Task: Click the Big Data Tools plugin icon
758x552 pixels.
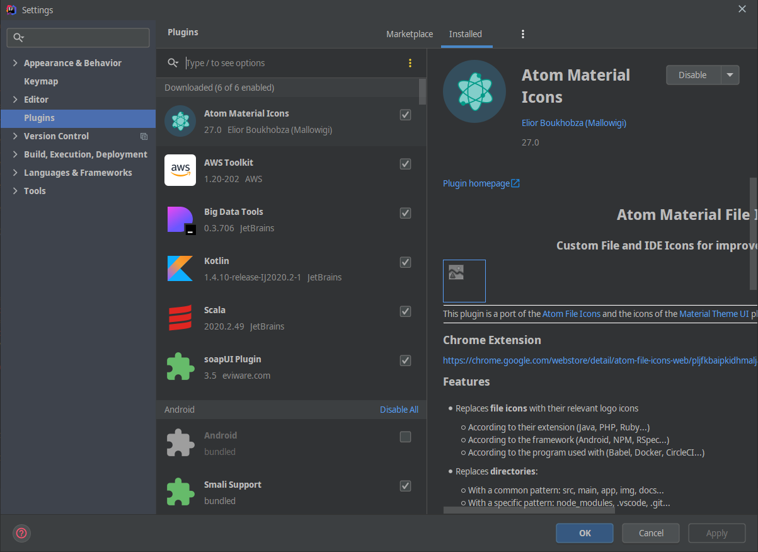Action: pos(181,220)
